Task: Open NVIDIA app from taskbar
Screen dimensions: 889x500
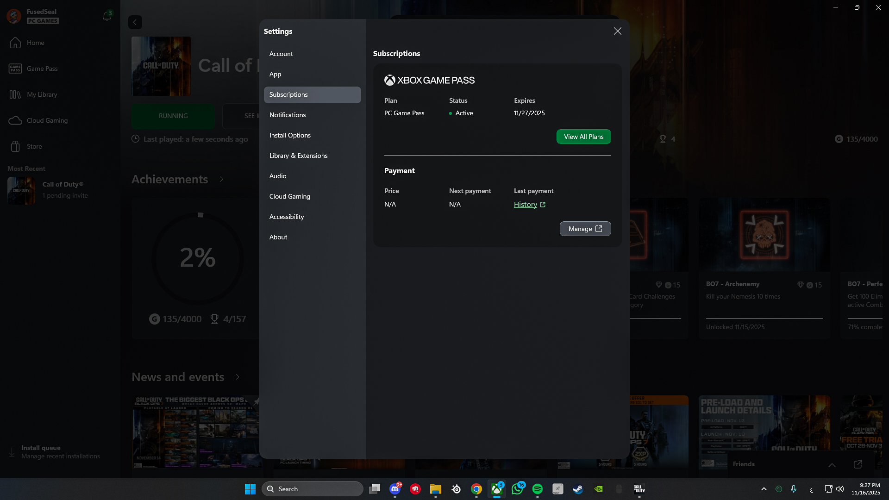Action: point(599,489)
